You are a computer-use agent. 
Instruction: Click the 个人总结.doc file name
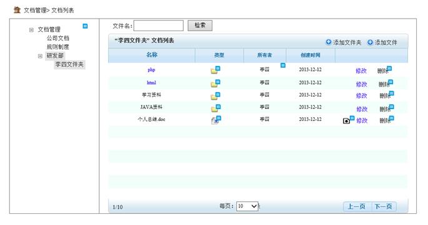(151, 119)
